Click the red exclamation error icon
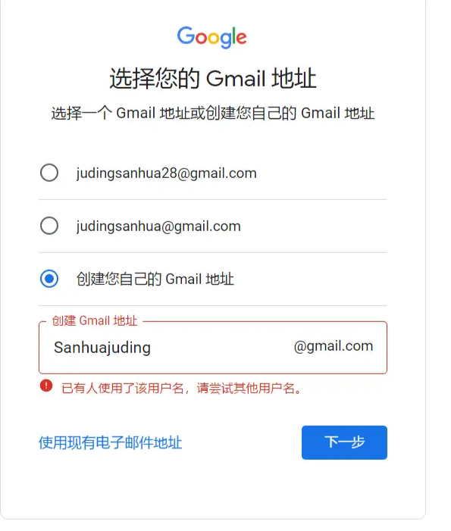451x531 pixels. (46, 386)
